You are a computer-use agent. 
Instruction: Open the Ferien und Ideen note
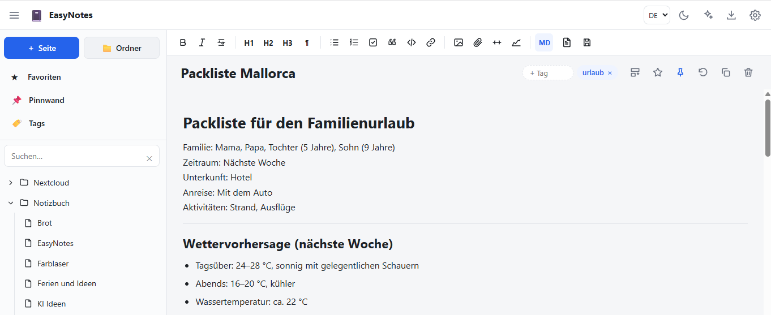pos(67,283)
